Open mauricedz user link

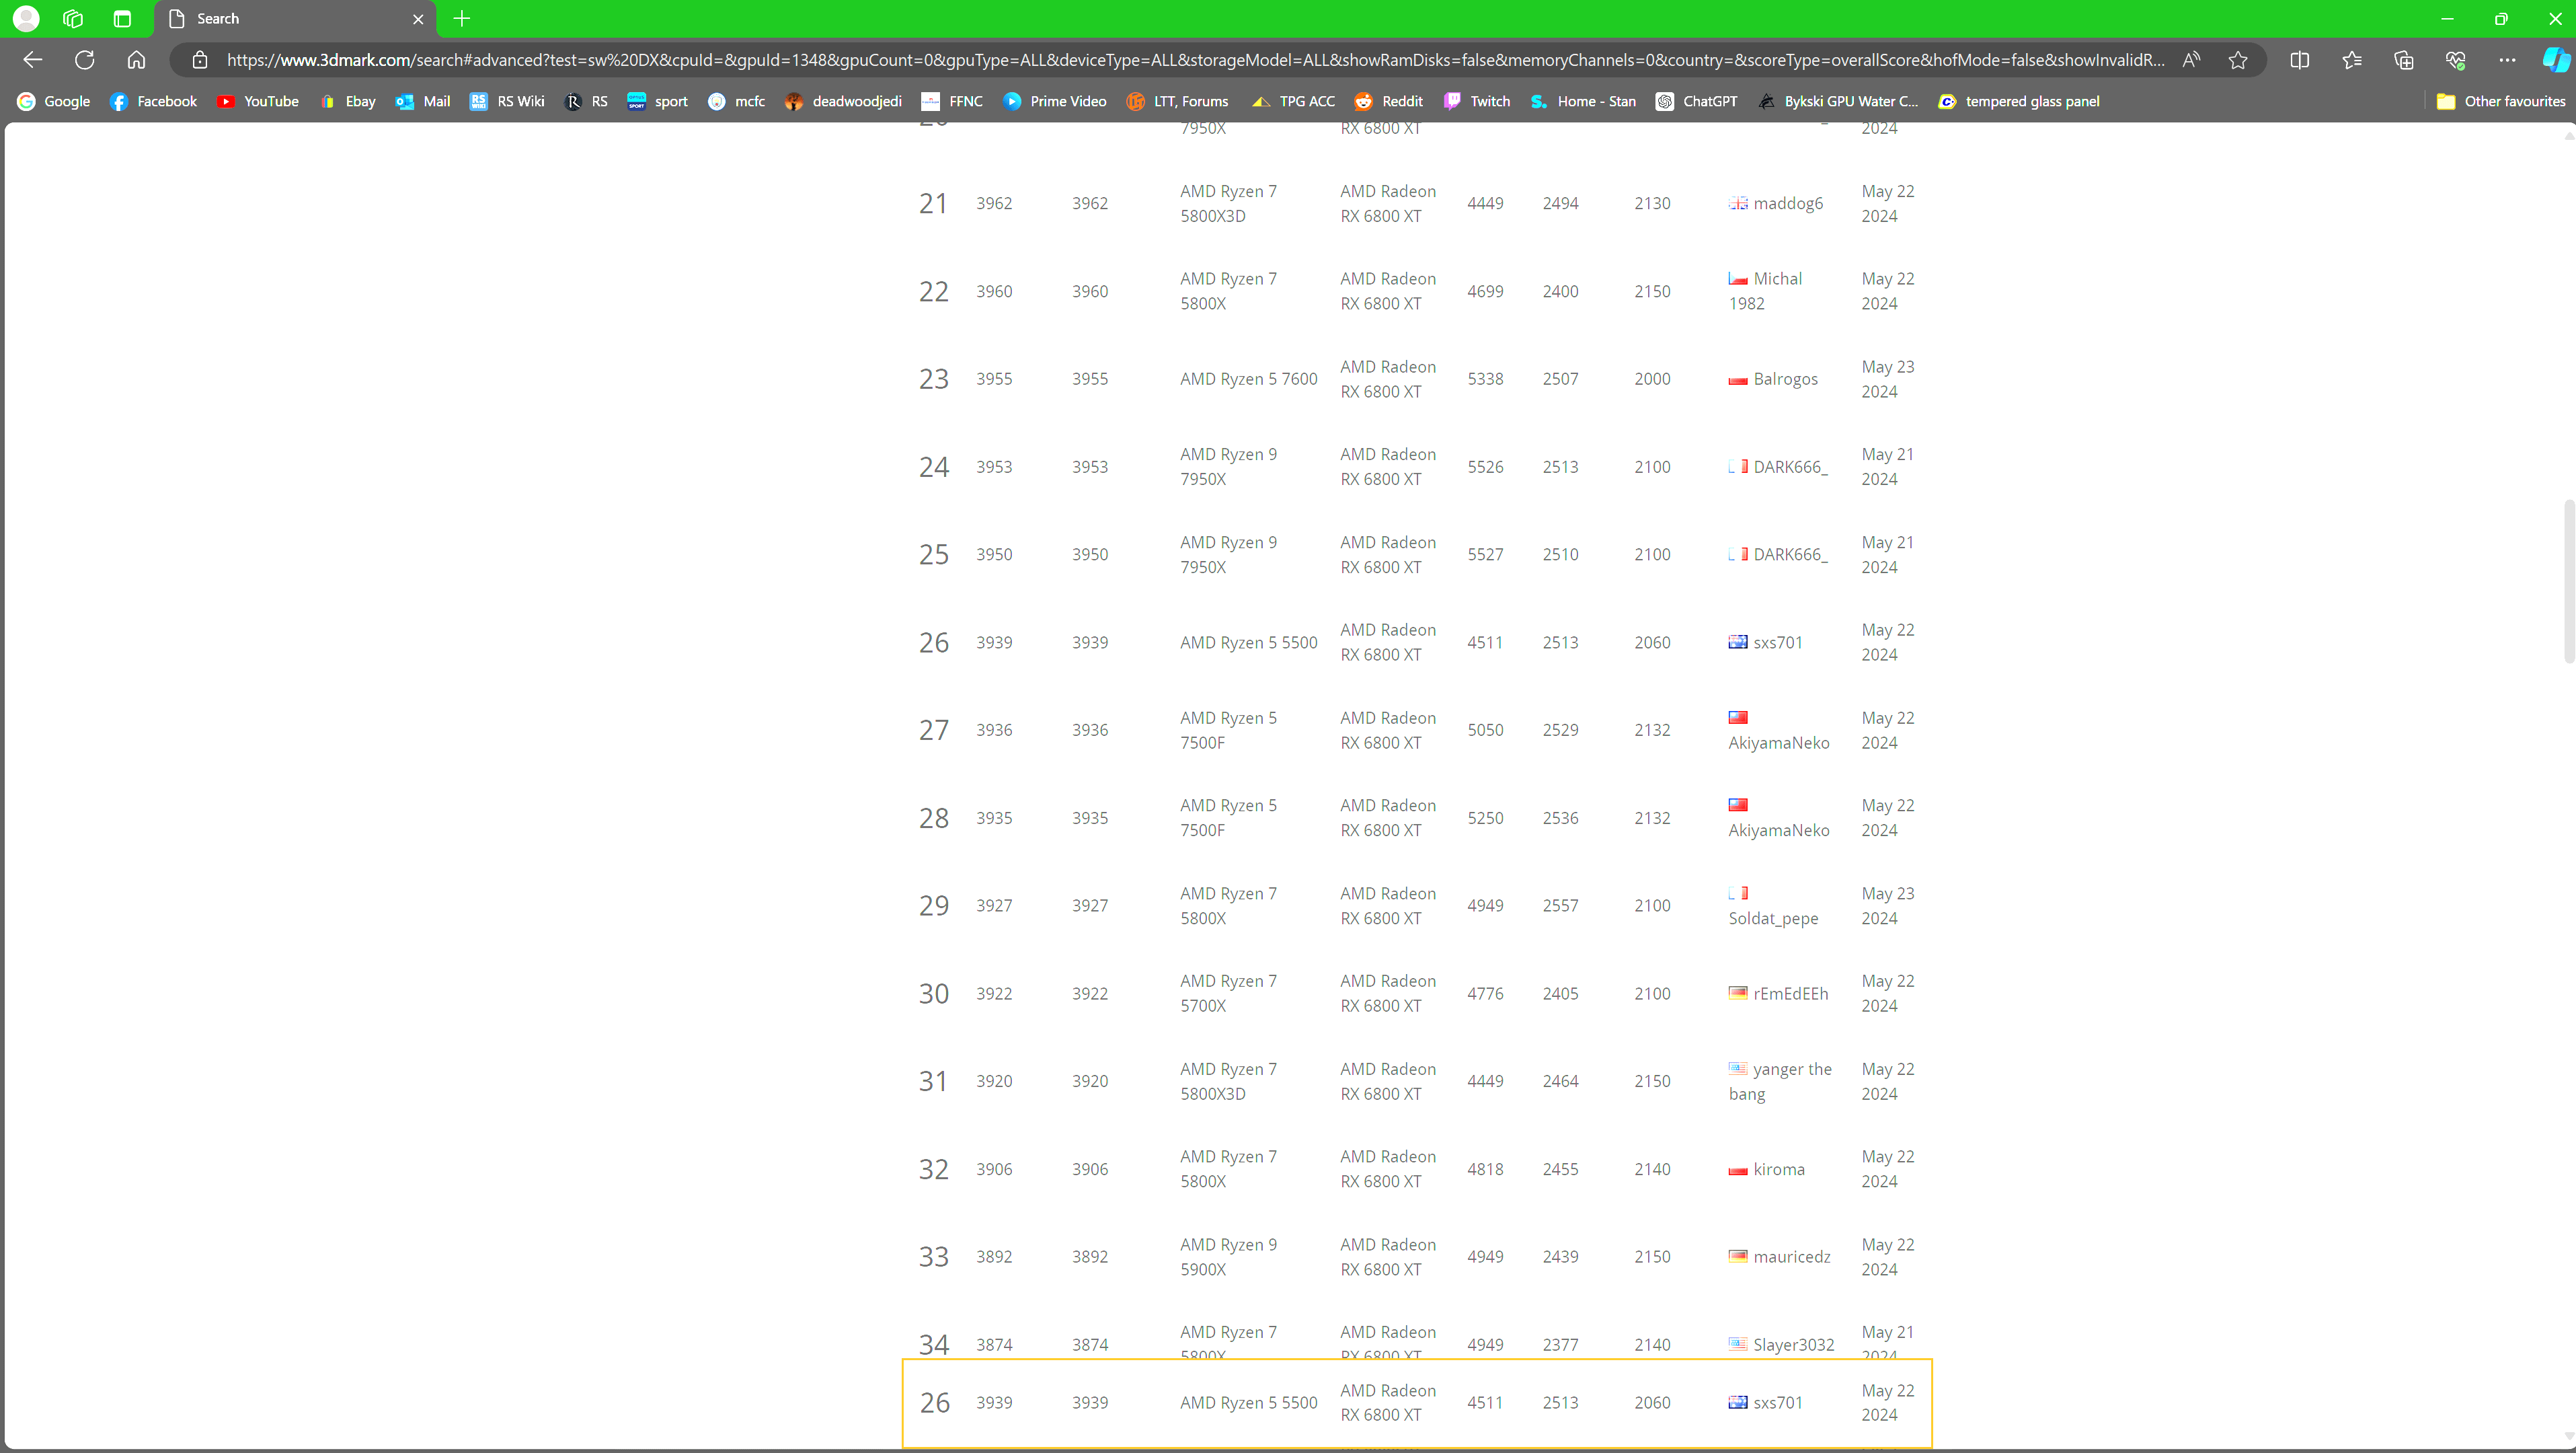[1792, 1257]
